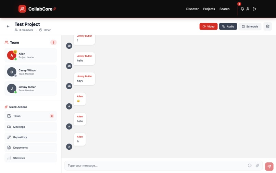The width and height of the screenshot is (276, 173).
Task: Click the 3 members icon under the title
Action: (16, 30)
